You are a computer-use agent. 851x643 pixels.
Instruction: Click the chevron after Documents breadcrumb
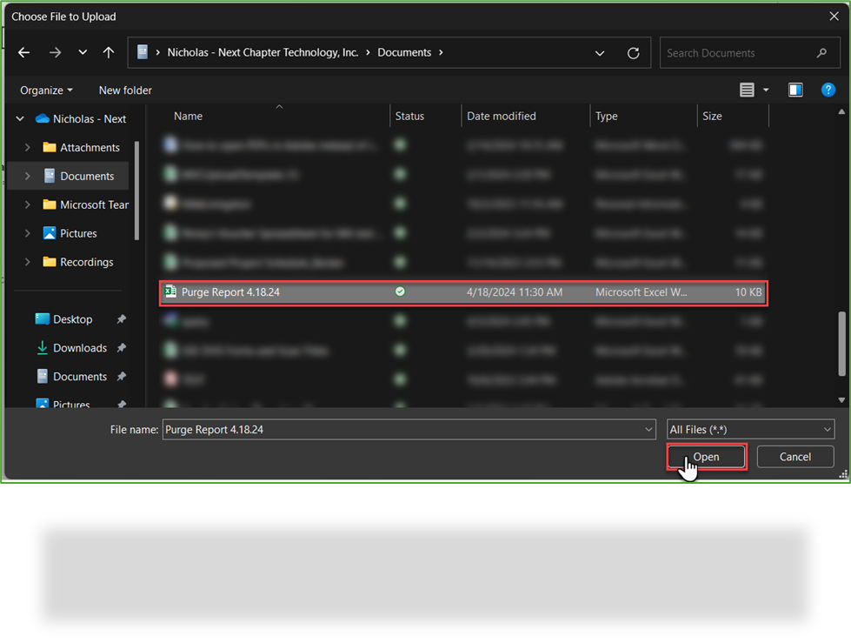pyautogui.click(x=441, y=53)
